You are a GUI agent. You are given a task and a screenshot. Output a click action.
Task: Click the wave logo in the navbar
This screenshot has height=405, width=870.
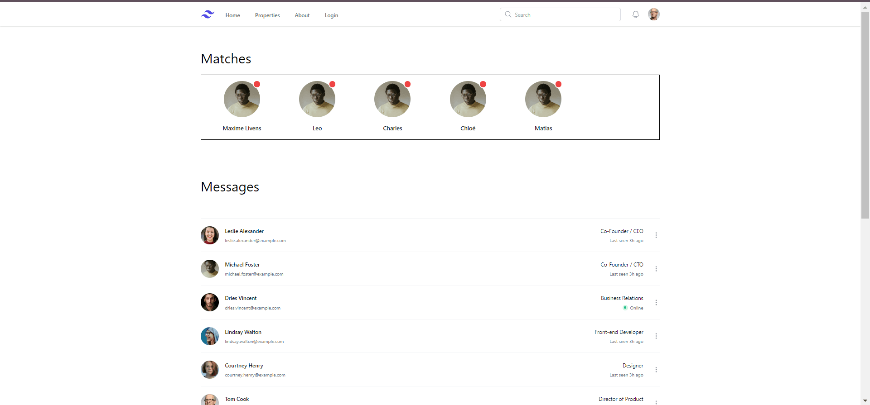click(208, 14)
